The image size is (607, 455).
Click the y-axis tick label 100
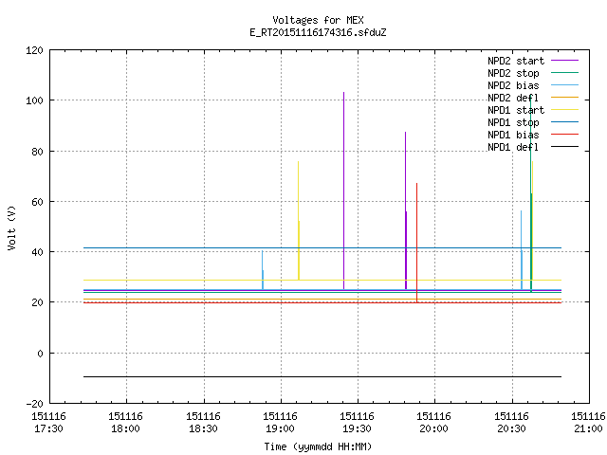(x=34, y=101)
